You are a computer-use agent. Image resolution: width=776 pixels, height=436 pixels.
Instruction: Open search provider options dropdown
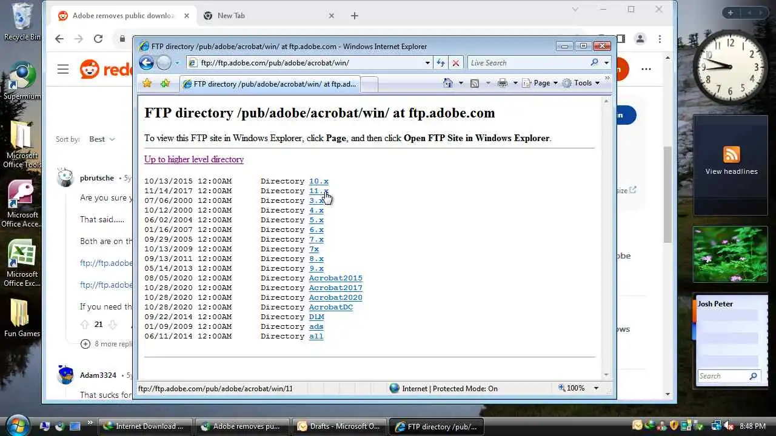pyautogui.click(x=606, y=62)
